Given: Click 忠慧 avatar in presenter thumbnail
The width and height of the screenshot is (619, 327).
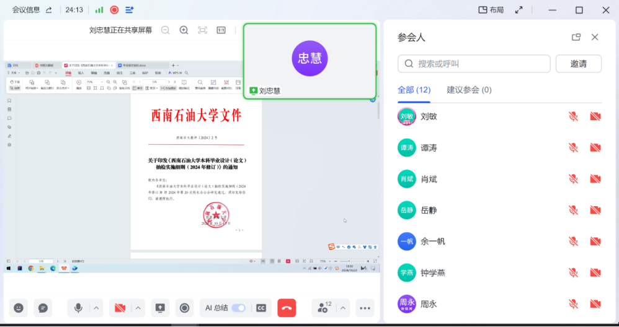Looking at the screenshot, I should point(309,58).
